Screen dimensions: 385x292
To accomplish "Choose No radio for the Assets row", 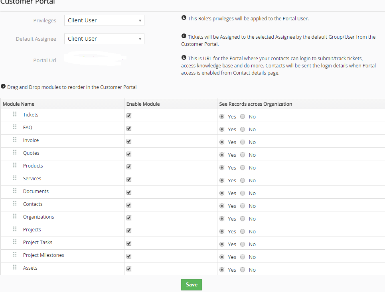I will [x=243, y=270].
